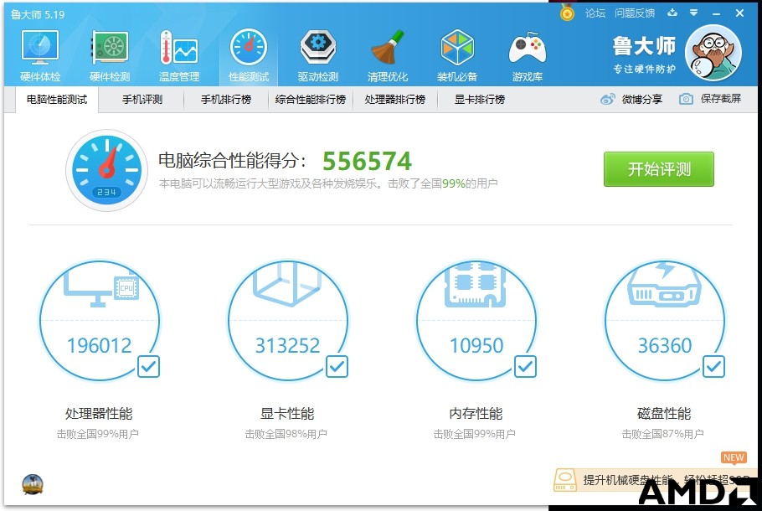
Task: Switch to 显卡排行榜 tab
Action: coord(480,100)
